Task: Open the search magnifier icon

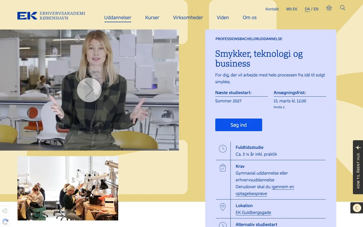Action: 343,8
